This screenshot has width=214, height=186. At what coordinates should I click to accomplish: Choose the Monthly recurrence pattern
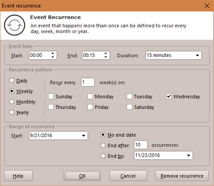[x=11, y=102]
